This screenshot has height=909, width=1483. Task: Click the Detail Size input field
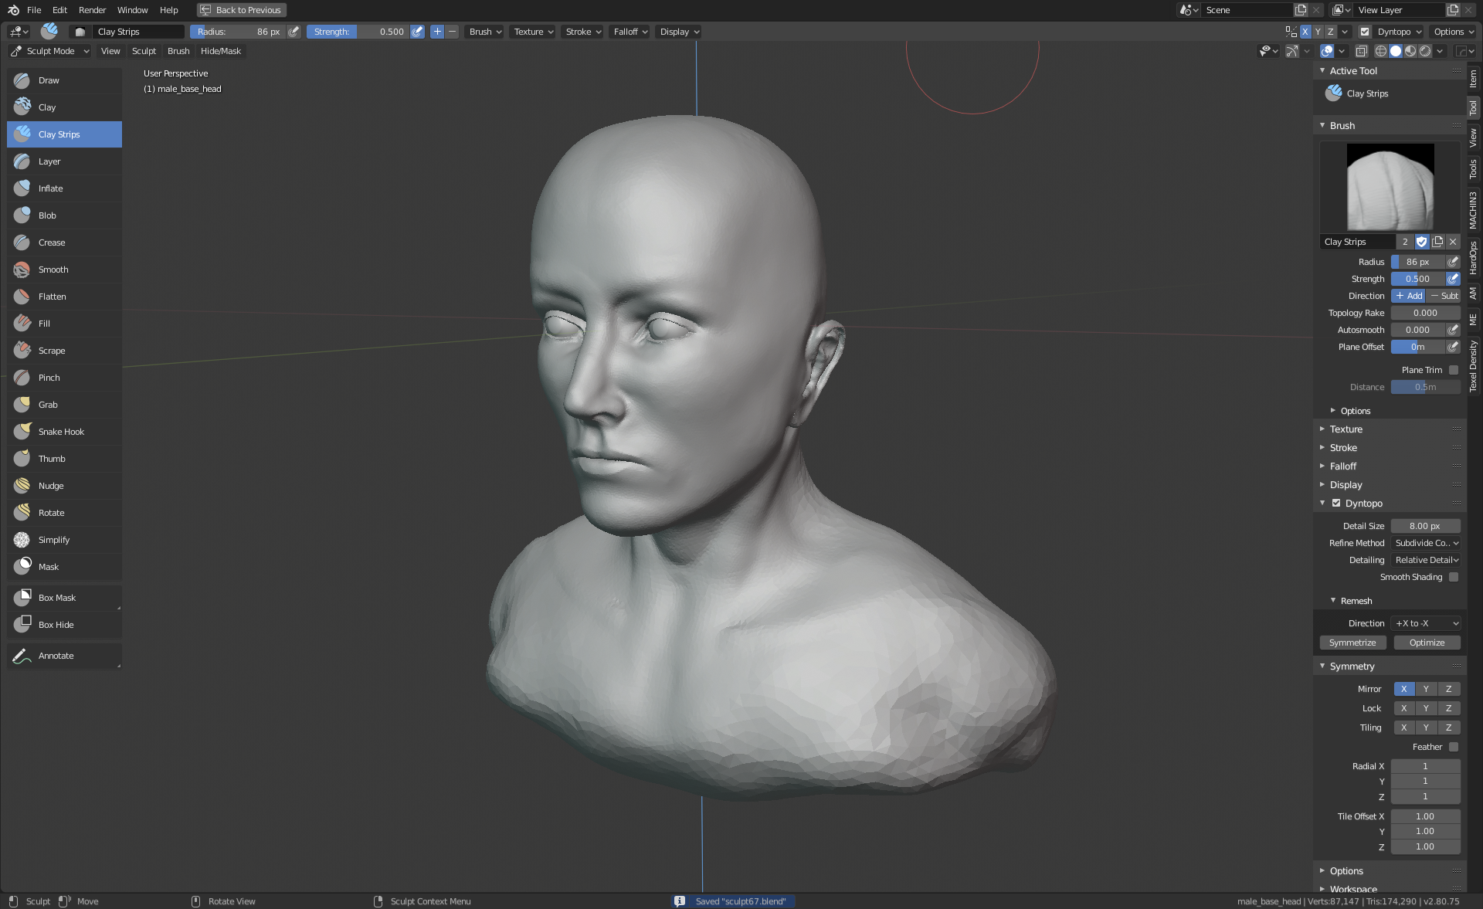[x=1424, y=526]
